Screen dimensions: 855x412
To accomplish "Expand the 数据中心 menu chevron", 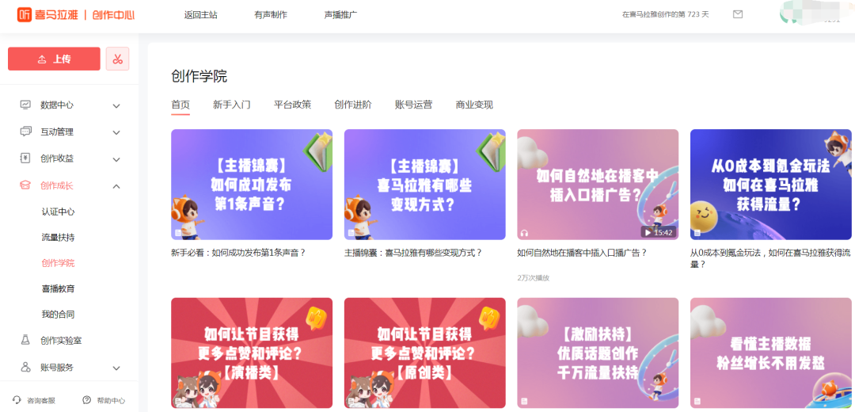I will click(x=116, y=105).
